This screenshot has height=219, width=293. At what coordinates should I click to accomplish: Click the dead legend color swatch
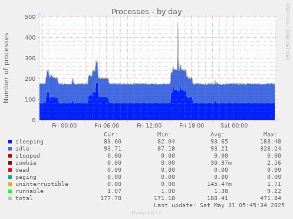coord(10,170)
